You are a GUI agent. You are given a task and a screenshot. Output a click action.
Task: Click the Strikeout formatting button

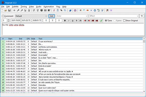point(77,21)
